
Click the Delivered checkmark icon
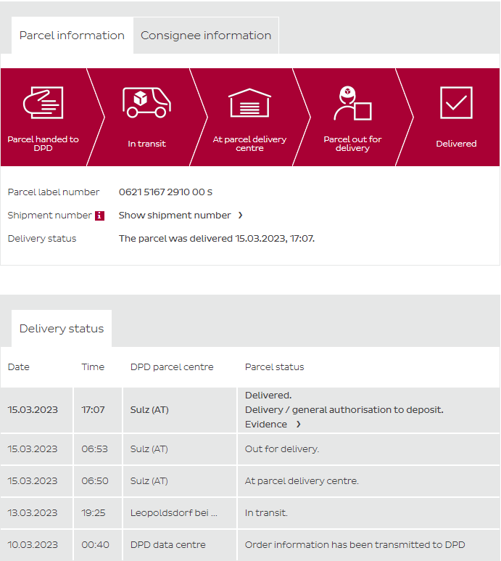(456, 103)
